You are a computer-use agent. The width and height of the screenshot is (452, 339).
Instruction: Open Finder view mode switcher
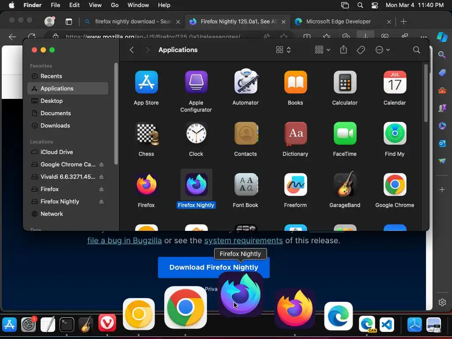(x=283, y=50)
